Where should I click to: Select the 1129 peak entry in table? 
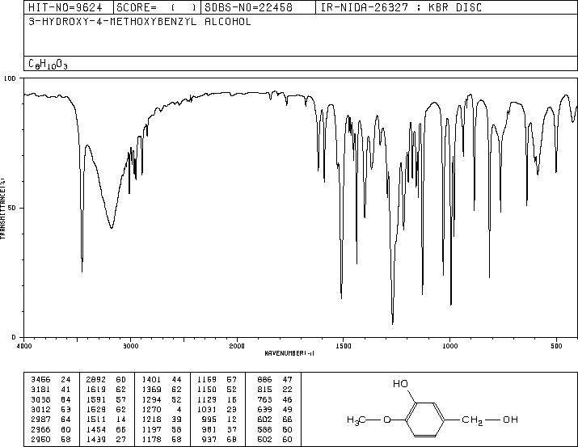pos(217,399)
